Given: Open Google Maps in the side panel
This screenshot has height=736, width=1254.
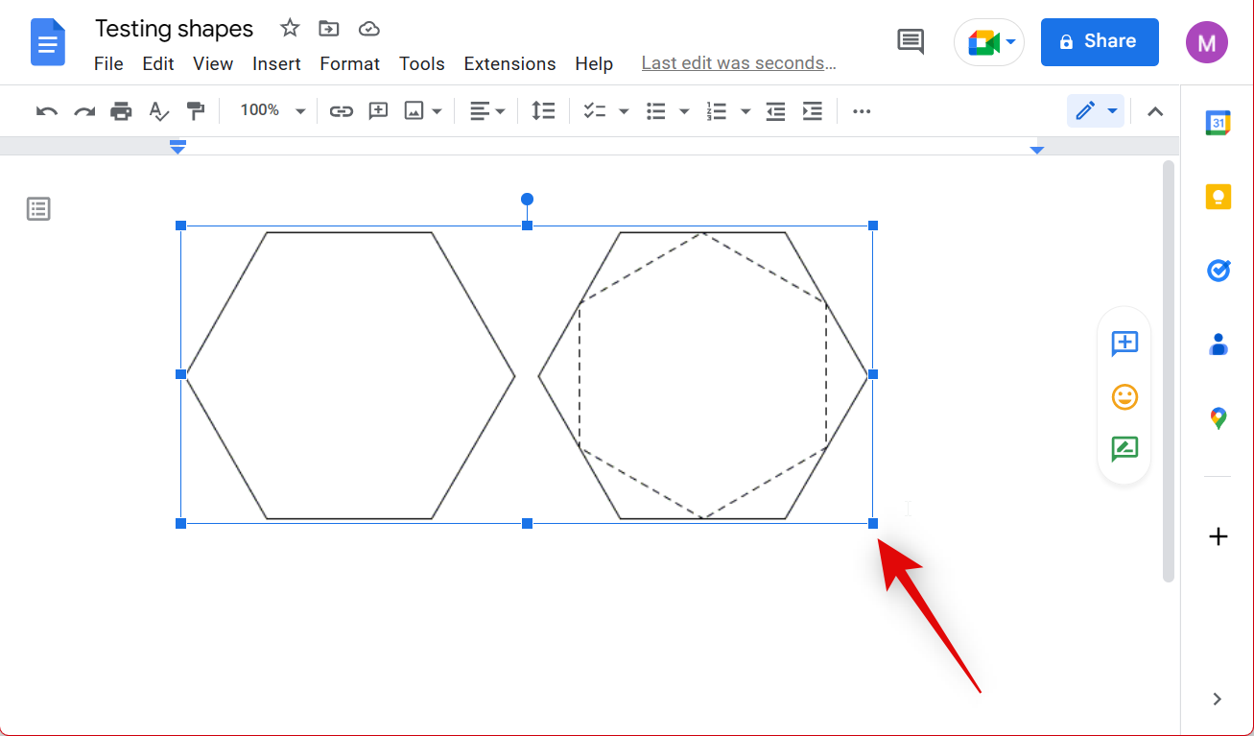Looking at the screenshot, I should click(x=1219, y=418).
